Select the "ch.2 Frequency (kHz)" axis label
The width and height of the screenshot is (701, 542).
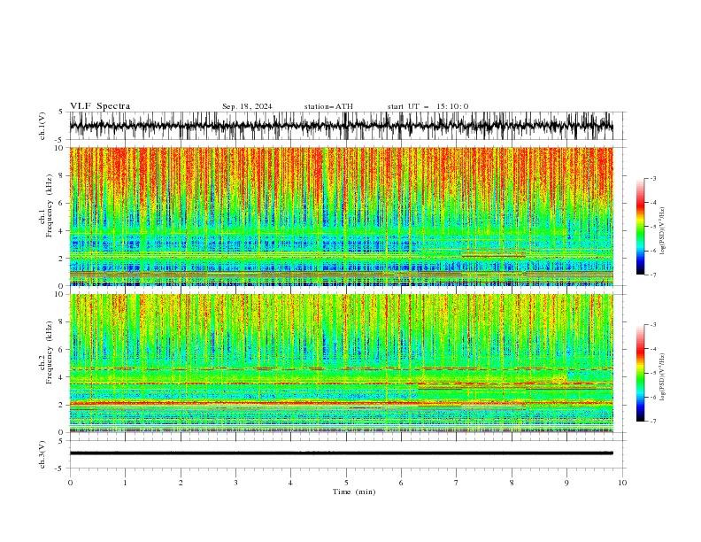pyautogui.click(x=46, y=352)
